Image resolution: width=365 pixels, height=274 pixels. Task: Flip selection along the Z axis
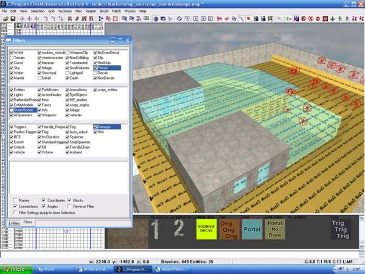[x=36, y=19]
